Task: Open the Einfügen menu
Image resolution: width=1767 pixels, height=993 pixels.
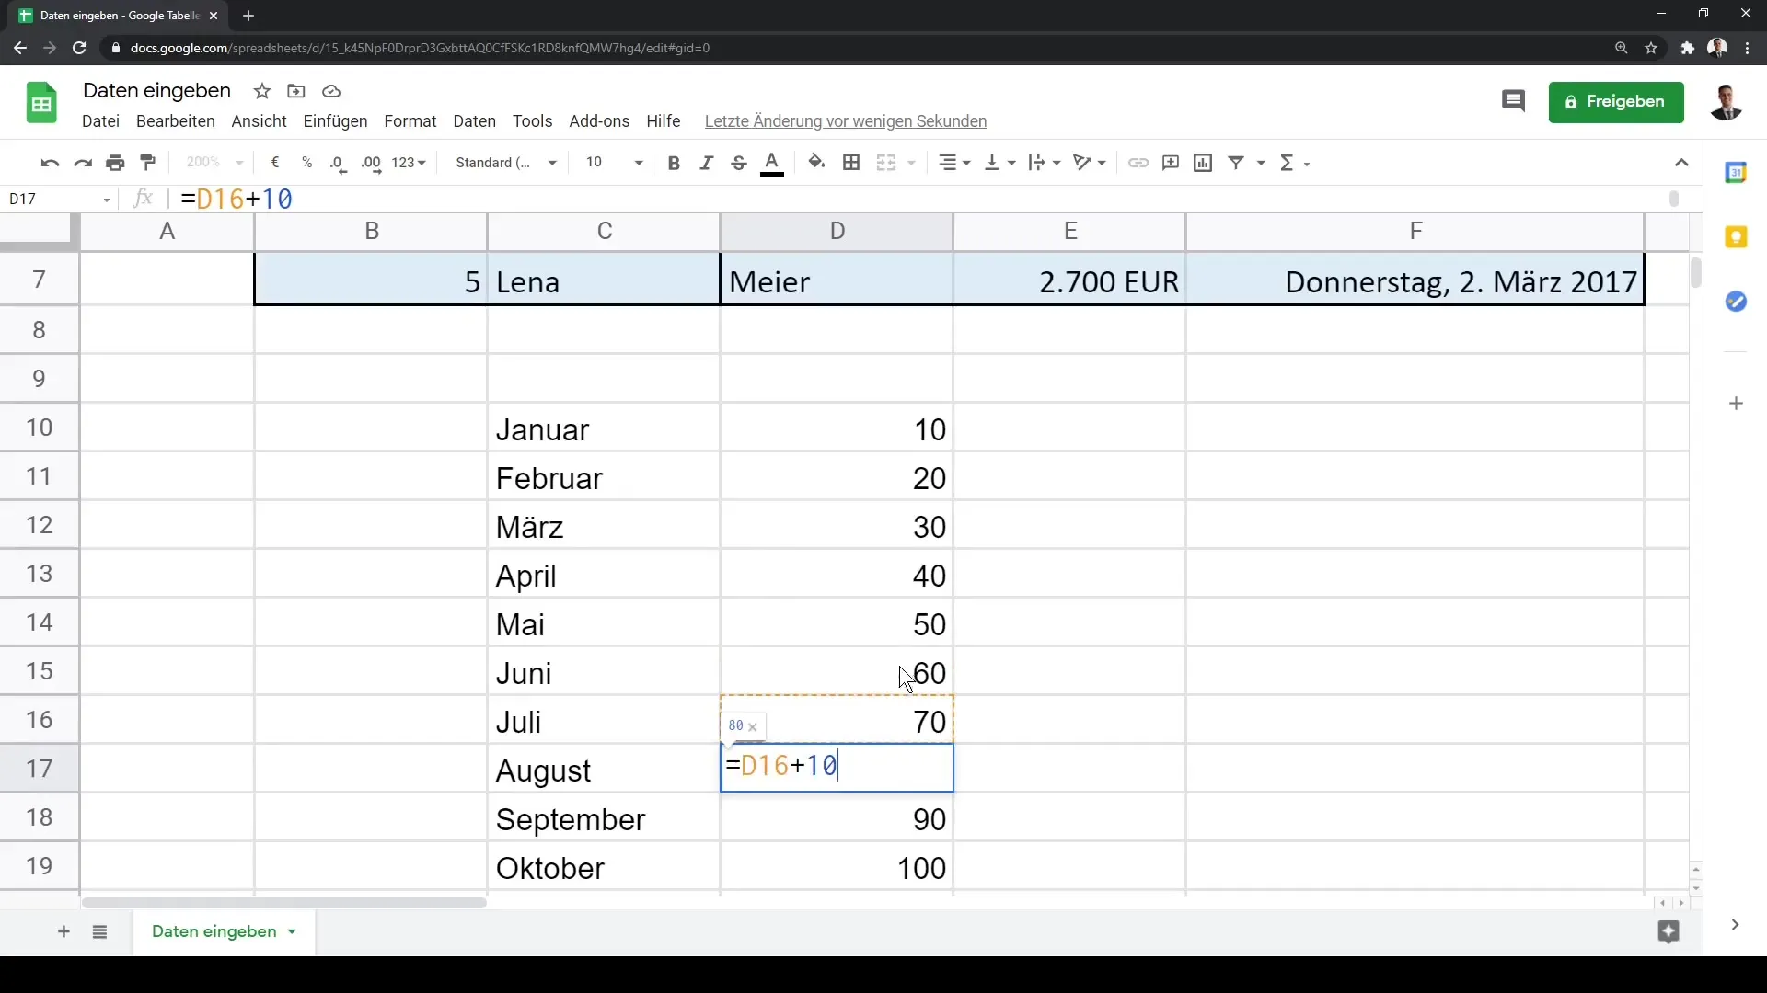Action: pyautogui.click(x=335, y=121)
